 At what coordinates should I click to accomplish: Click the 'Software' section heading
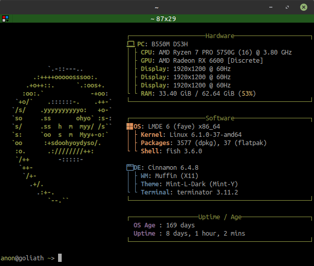(x=220, y=118)
